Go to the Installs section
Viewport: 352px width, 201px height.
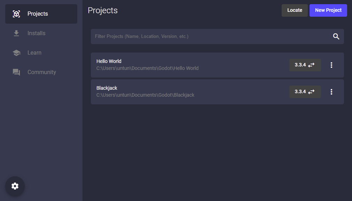click(41, 33)
